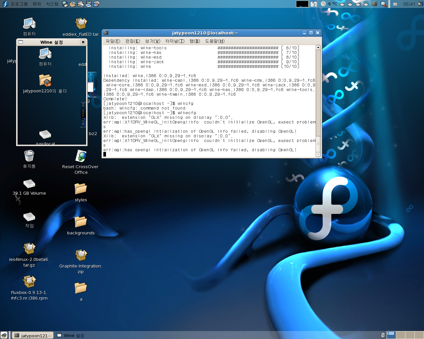Open 파일(F) menu in terminal

click(113, 41)
